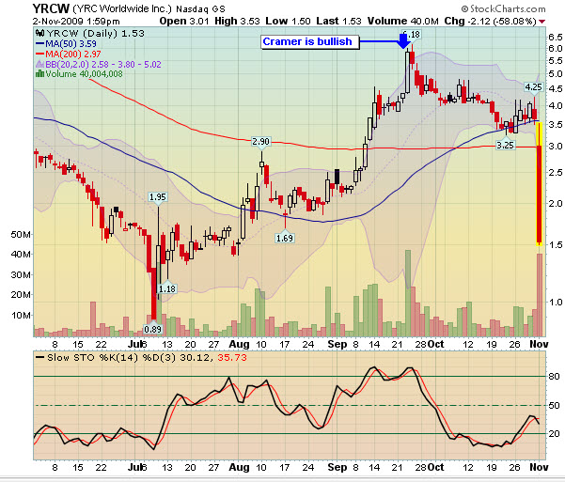
Task: Click the candlestick icon beside YRCW (Daily)
Action: (39, 34)
